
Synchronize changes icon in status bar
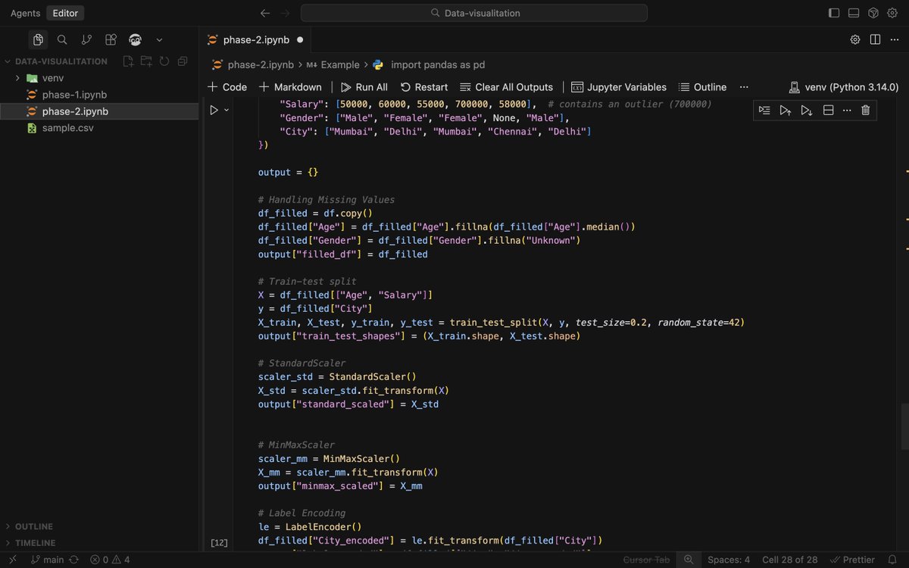point(73,560)
